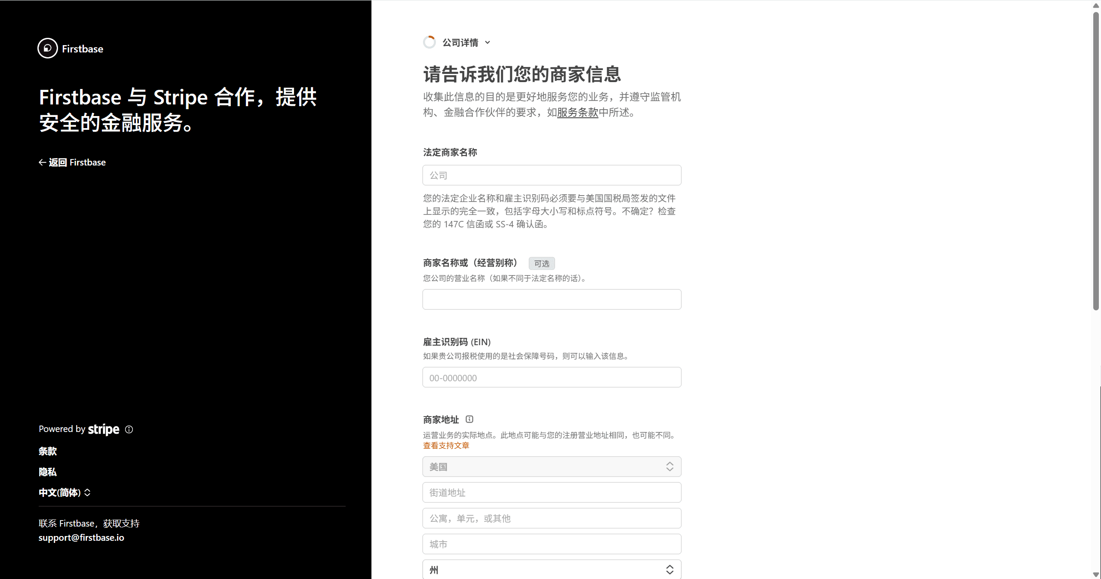The height and width of the screenshot is (579, 1101).
Task: Open the 查看支持文章 link
Action: [x=446, y=446]
